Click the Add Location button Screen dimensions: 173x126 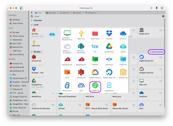(156, 52)
